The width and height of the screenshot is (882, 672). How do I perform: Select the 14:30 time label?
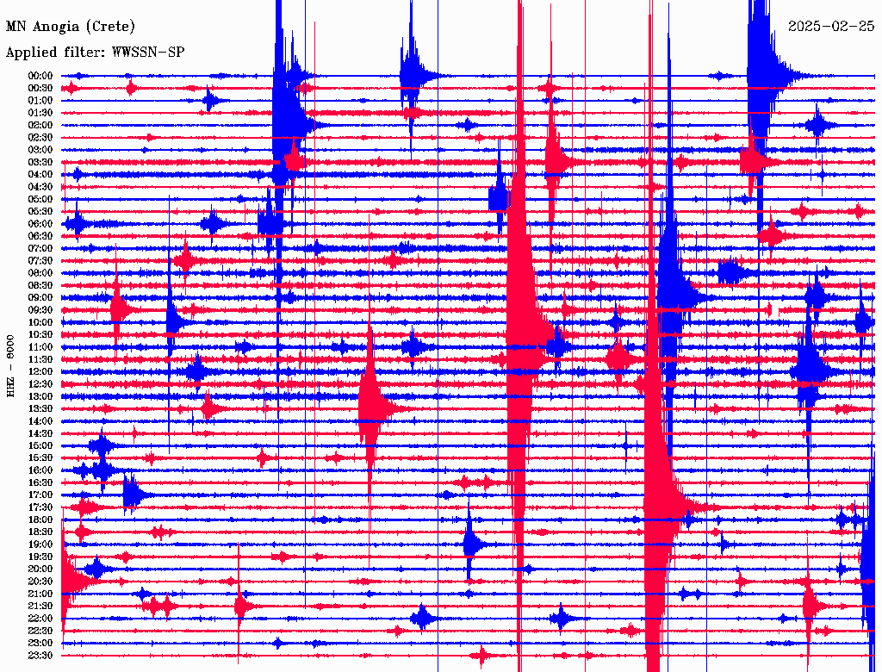(x=40, y=434)
